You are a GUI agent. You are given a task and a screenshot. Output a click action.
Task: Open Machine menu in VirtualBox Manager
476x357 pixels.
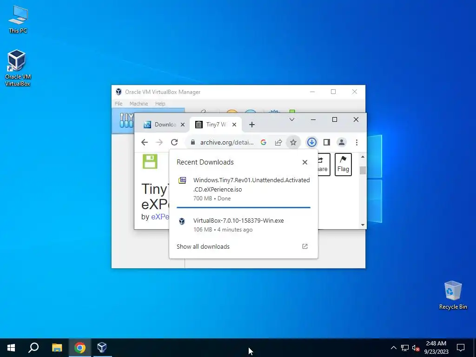coord(139,104)
